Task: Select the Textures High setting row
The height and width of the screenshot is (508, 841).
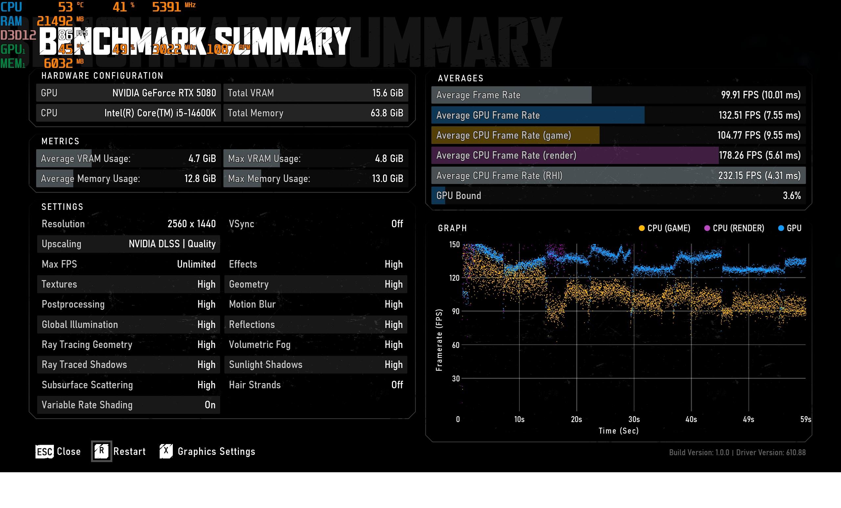Action: pyautogui.click(x=128, y=284)
